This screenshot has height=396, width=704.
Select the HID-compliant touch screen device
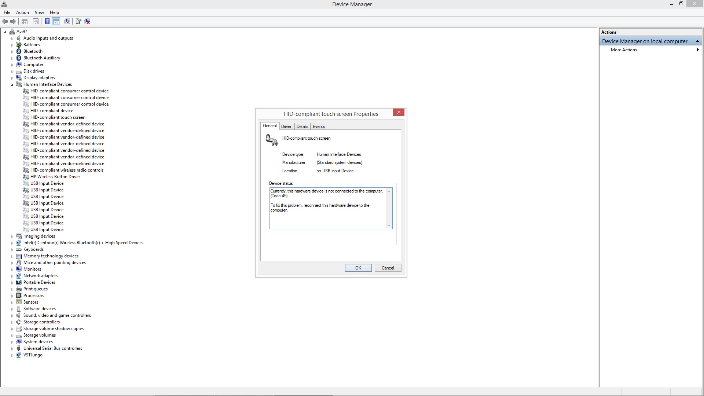[x=58, y=117]
